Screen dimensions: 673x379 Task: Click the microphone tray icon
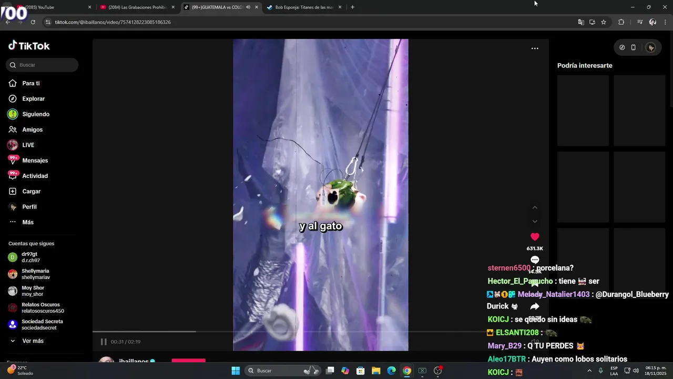point(600,371)
